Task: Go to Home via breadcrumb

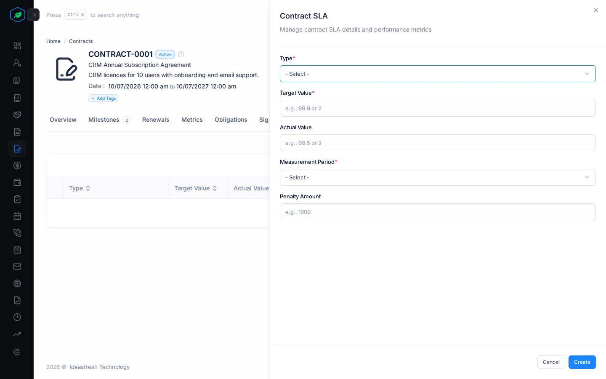Action: pos(53,41)
